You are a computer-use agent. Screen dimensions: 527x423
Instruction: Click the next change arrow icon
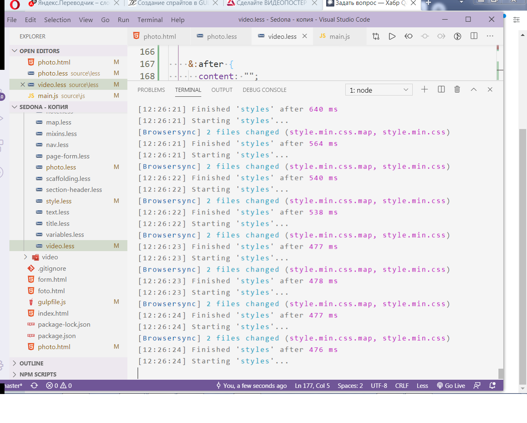click(441, 36)
